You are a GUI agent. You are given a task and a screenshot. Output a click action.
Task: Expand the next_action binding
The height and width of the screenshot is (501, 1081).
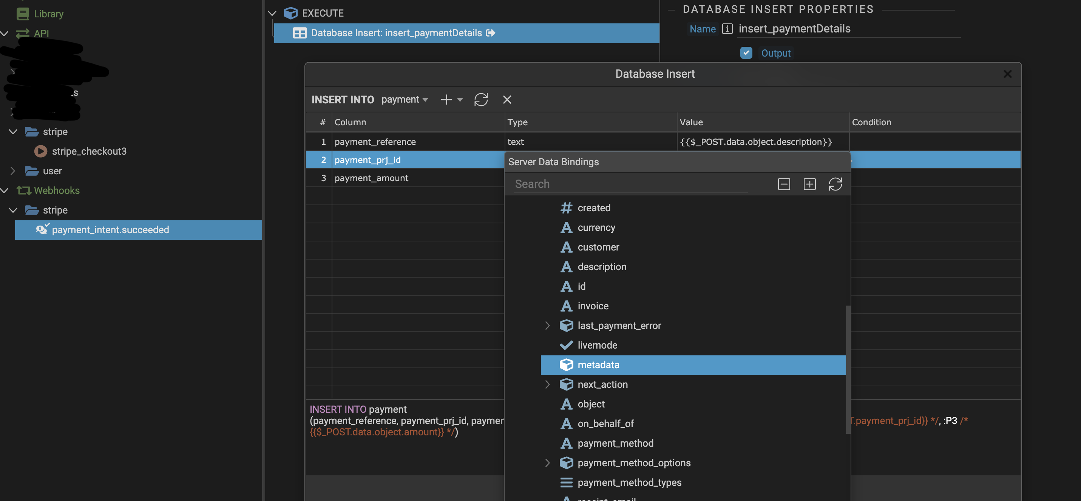[547, 384]
